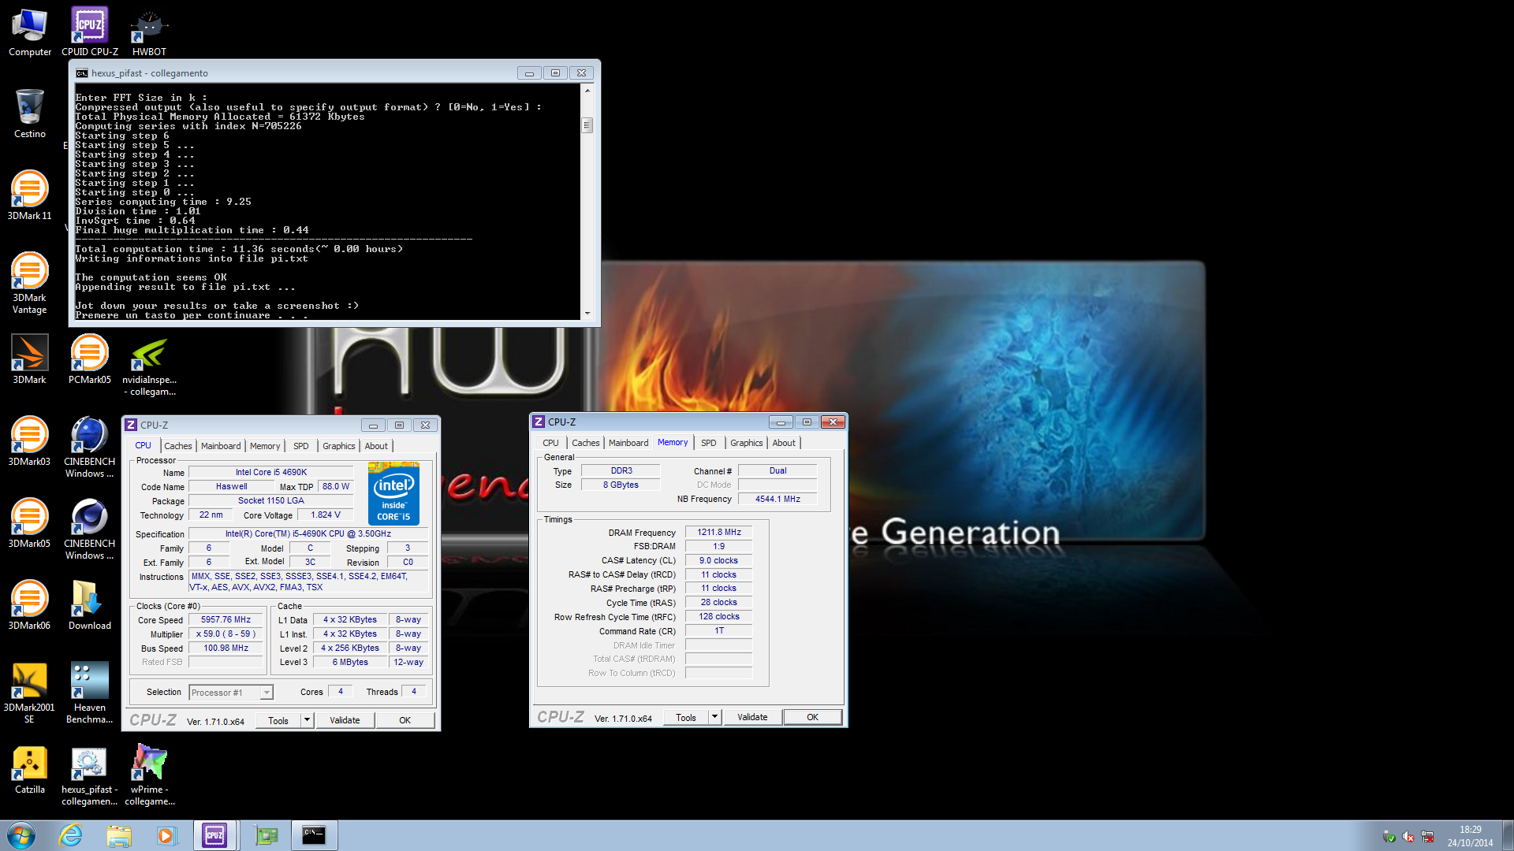The image size is (1514, 851).
Task: Open the GPU monitor taskbar icon
Action: pos(267,835)
